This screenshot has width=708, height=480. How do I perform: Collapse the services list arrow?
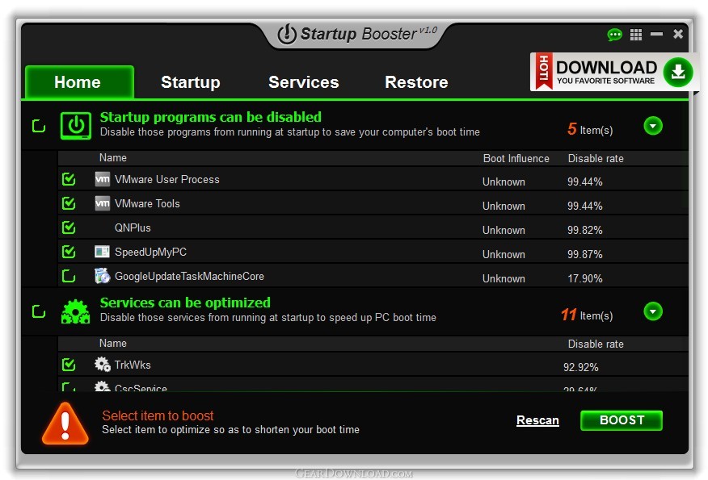[653, 311]
